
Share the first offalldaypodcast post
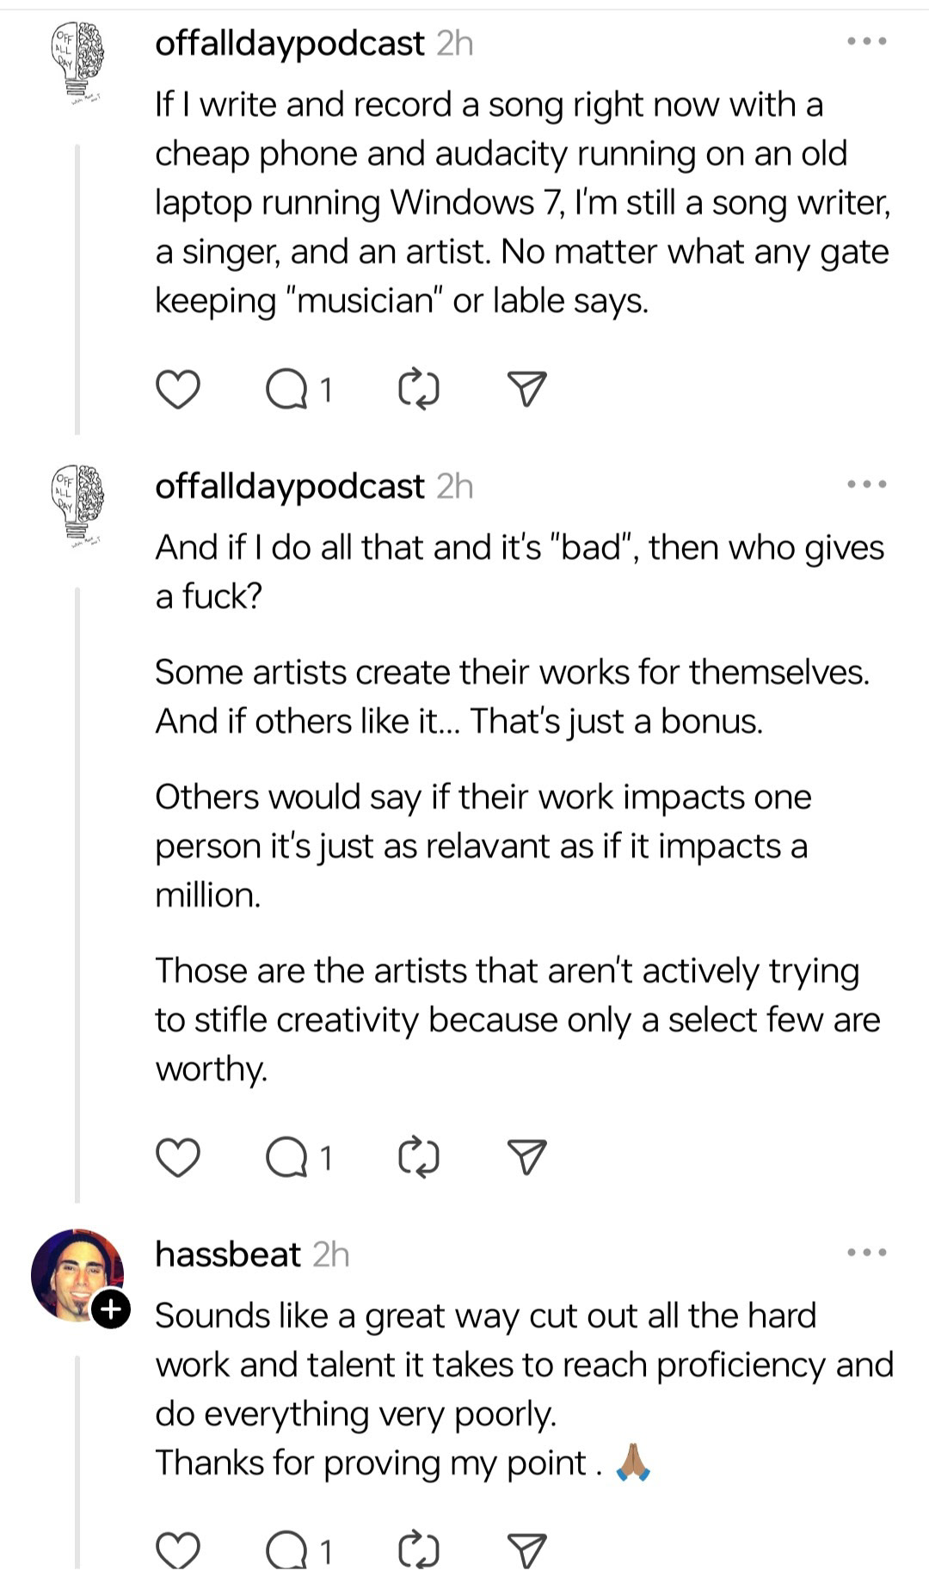[526, 390]
